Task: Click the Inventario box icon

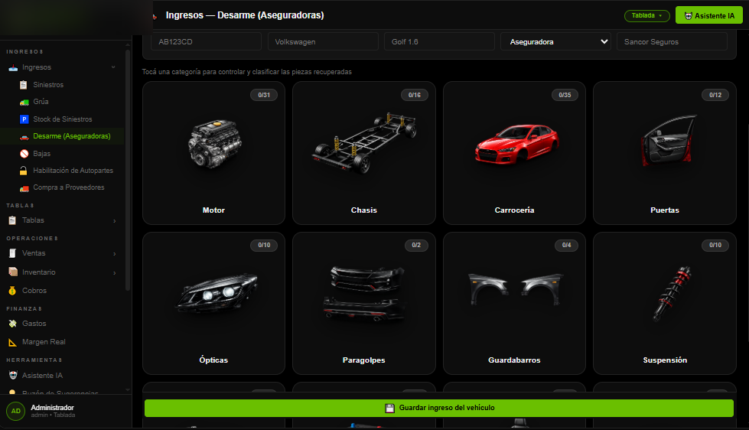Action: (x=13, y=272)
